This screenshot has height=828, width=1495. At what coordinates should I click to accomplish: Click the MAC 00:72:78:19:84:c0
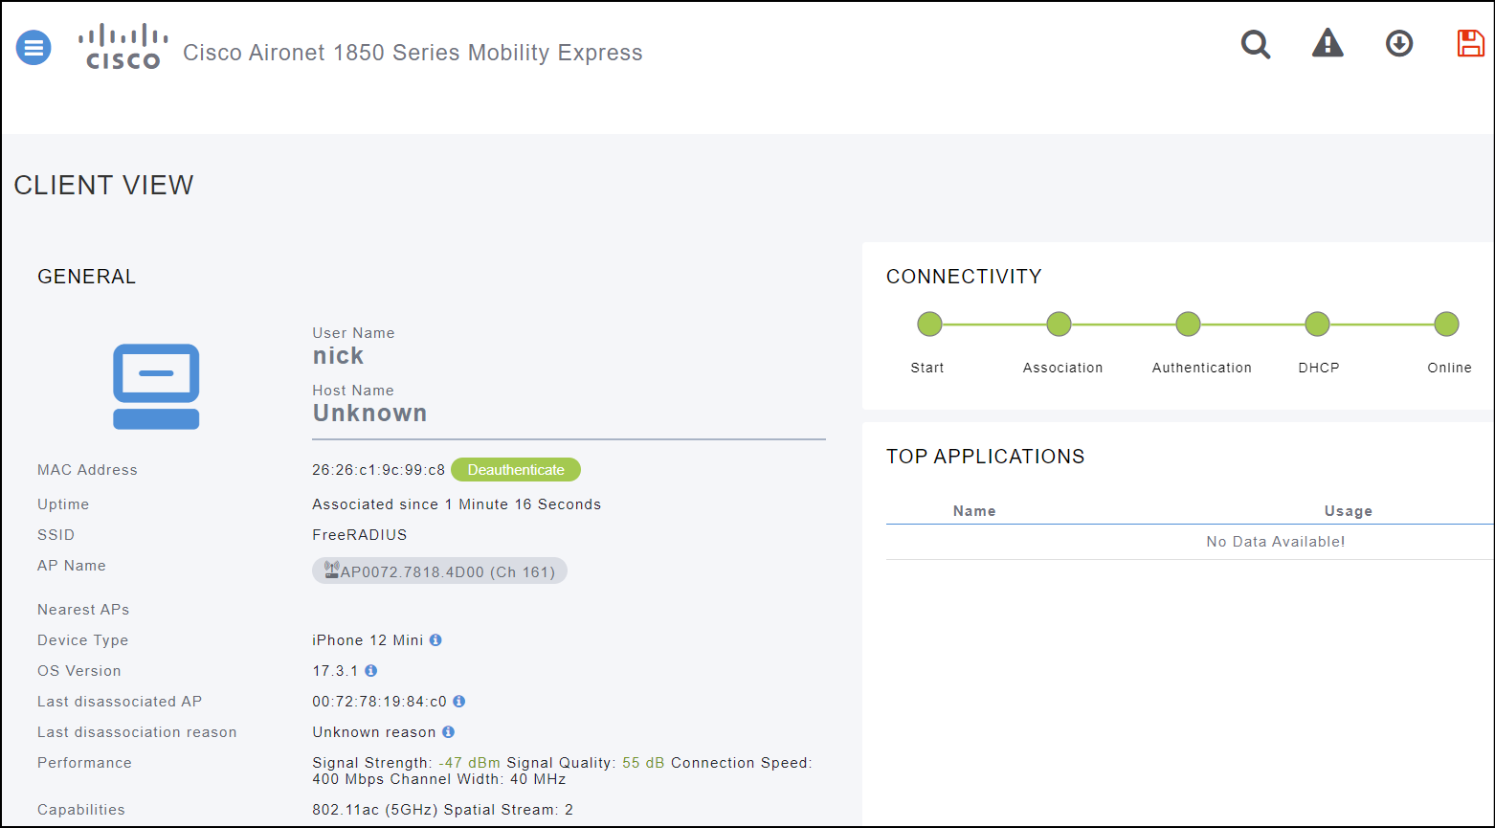(x=379, y=702)
